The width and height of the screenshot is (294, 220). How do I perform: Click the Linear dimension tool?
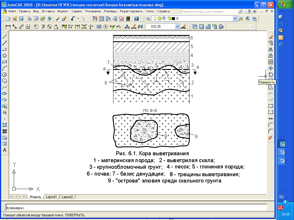[8, 27]
